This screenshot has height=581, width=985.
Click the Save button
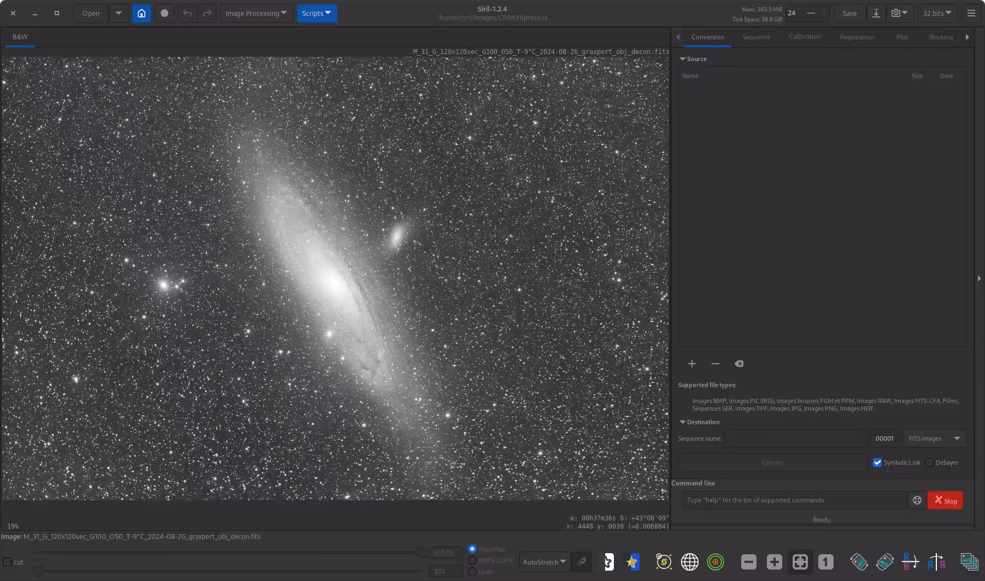pos(849,13)
